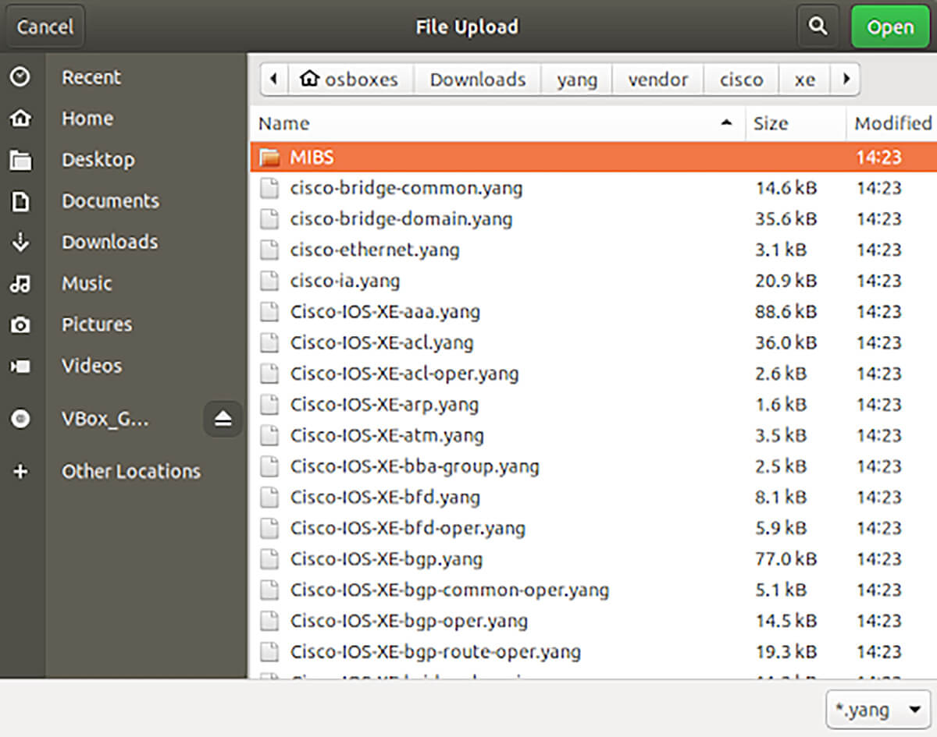Click the file icon for Cisco-IOS-XE-atm.yang
Image resolution: width=937 pixels, height=737 pixels.
click(269, 435)
